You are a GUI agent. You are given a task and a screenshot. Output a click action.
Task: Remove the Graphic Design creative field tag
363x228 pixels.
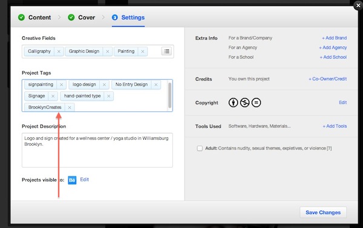click(x=108, y=51)
